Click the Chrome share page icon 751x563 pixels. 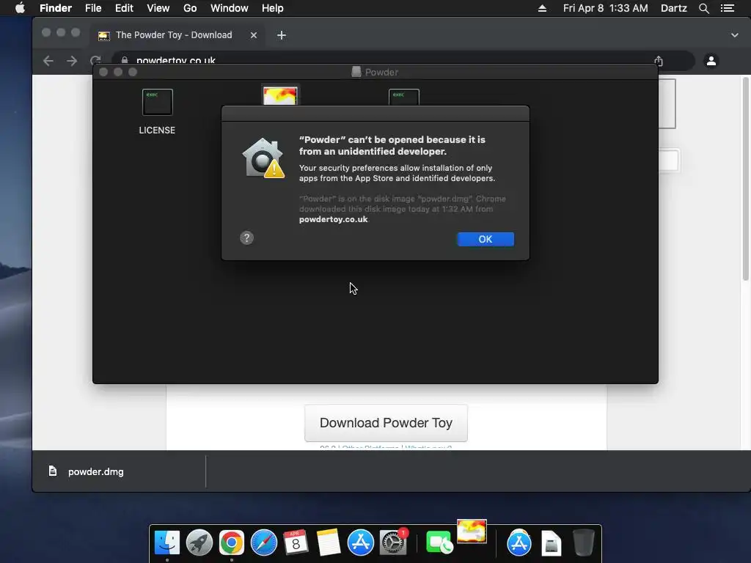point(659,61)
